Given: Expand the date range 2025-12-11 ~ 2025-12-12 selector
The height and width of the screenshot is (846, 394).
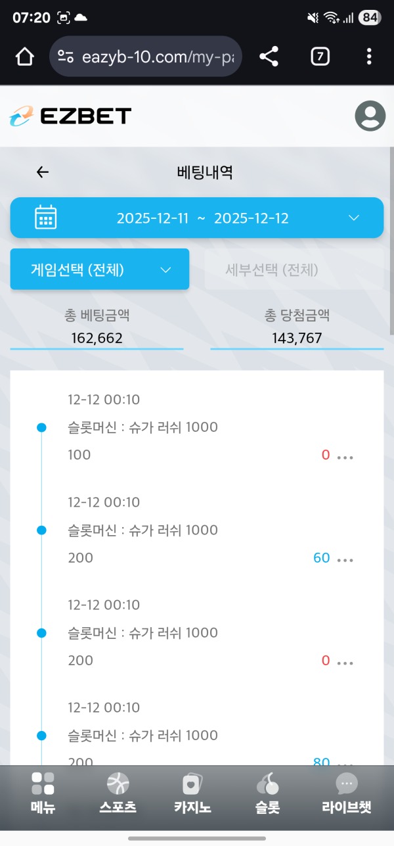Looking at the screenshot, I should click(197, 218).
